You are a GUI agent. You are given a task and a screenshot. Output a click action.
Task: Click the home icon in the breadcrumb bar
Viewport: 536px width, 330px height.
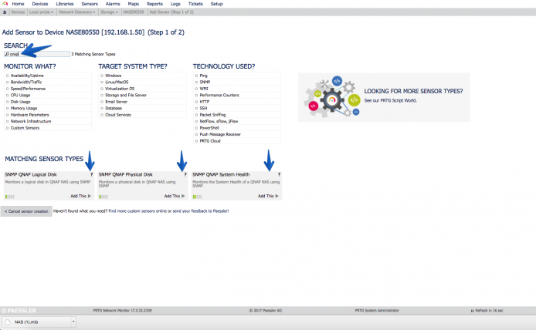(x=5, y=12)
